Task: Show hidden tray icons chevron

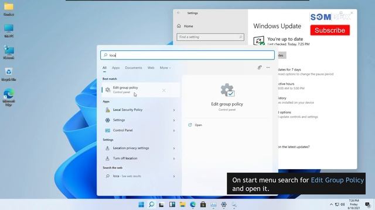Action: (x=331, y=205)
